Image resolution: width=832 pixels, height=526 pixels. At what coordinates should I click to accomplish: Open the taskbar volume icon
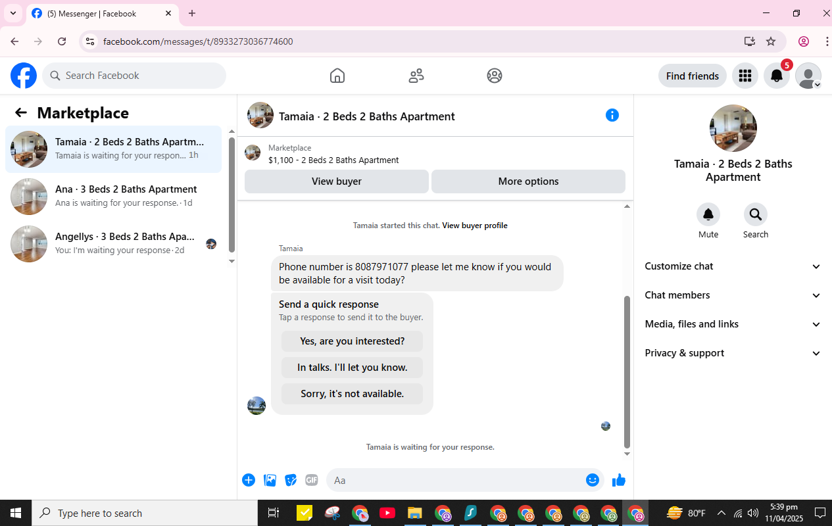tap(753, 513)
